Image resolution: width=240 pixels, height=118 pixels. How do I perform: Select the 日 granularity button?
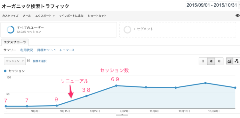coord(203,61)
